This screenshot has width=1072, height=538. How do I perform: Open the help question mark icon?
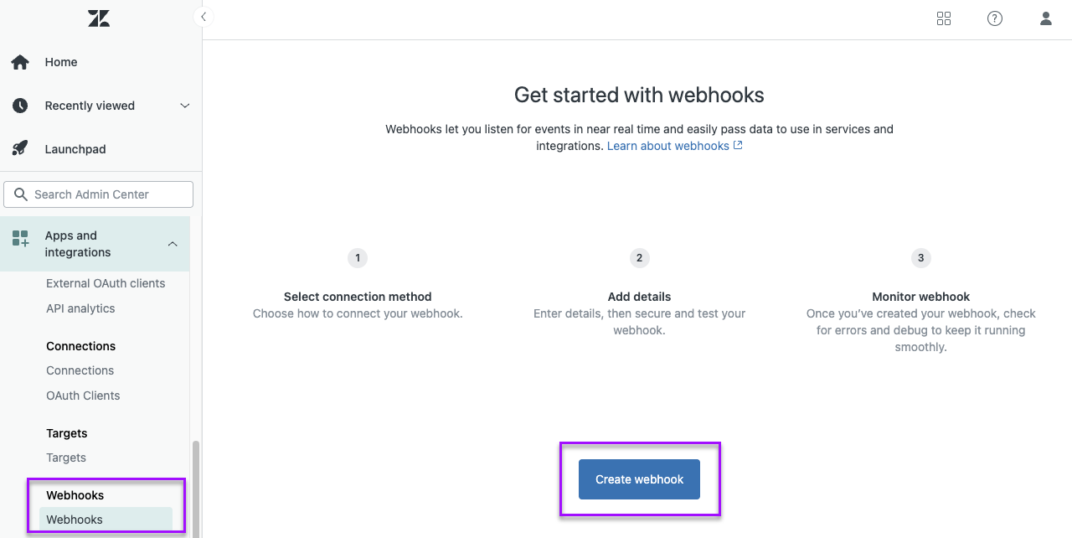pyautogui.click(x=995, y=18)
